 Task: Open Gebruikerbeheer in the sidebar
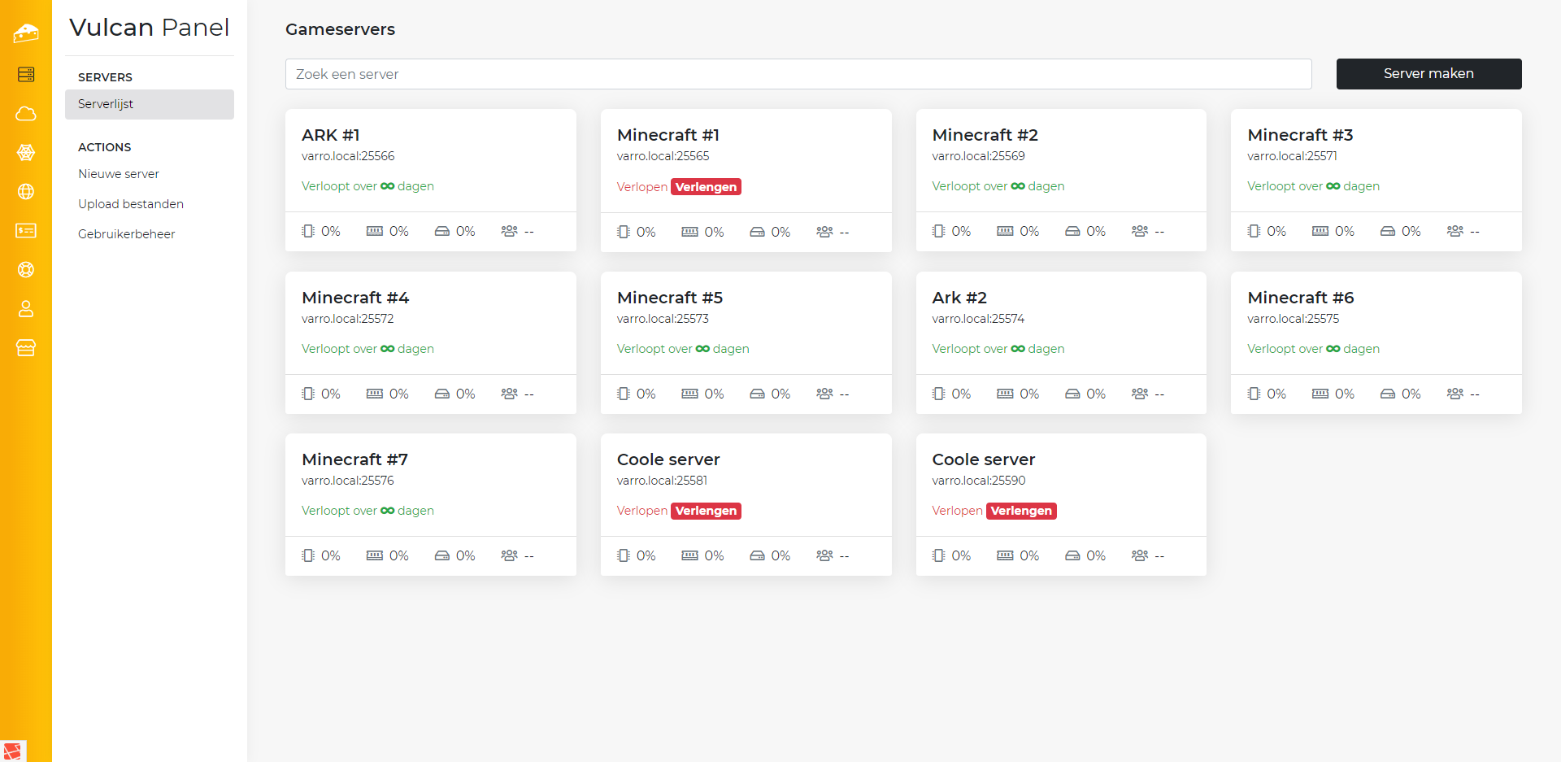tap(127, 234)
